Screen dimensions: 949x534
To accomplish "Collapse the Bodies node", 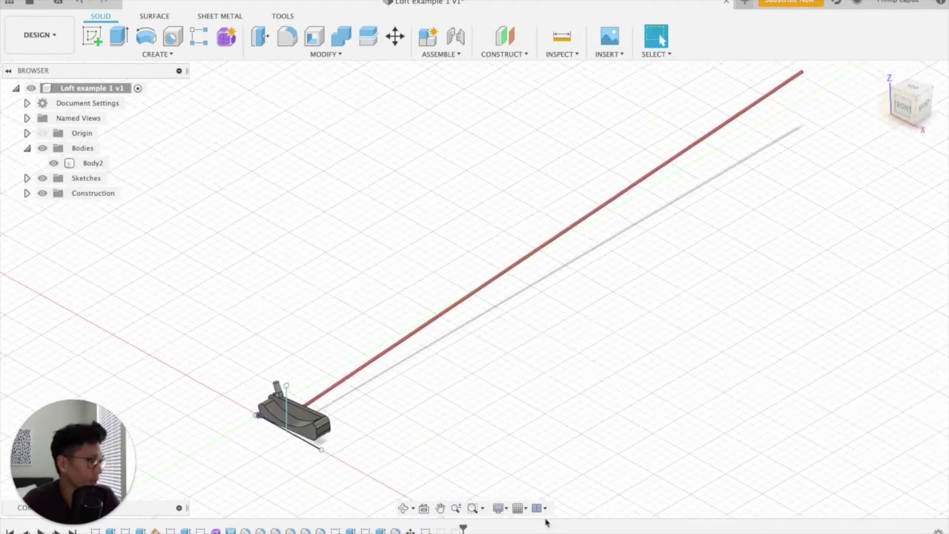I will coord(27,148).
